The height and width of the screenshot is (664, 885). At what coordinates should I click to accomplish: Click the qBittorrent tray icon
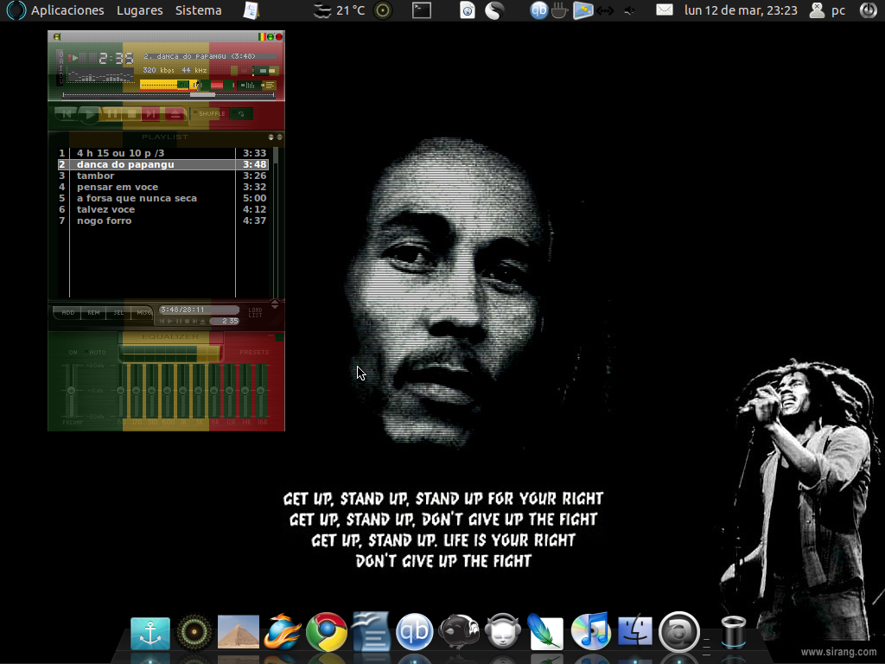(x=538, y=10)
